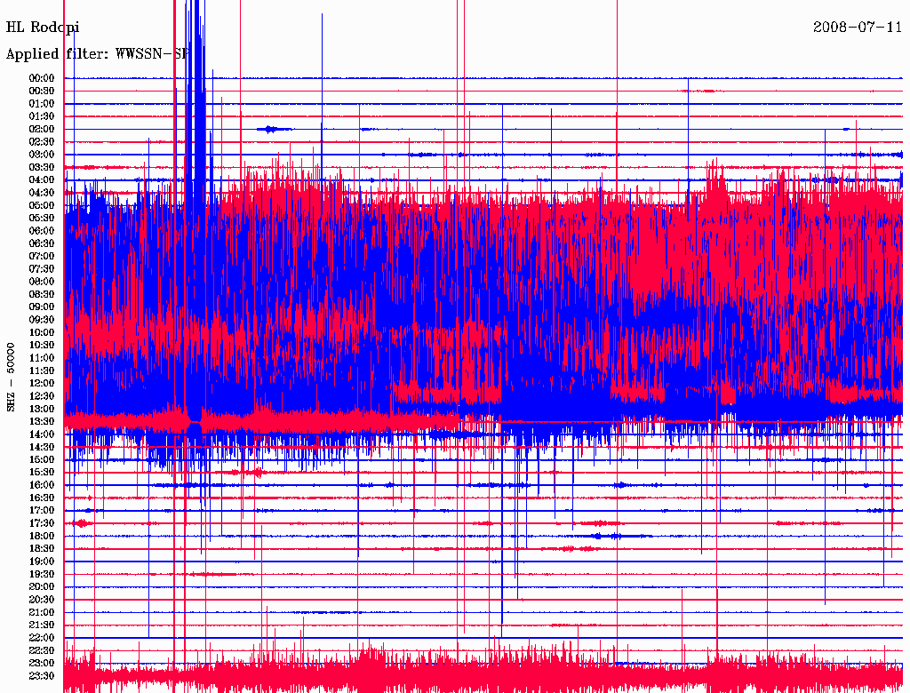Click the 18:30 time label

click(x=42, y=548)
